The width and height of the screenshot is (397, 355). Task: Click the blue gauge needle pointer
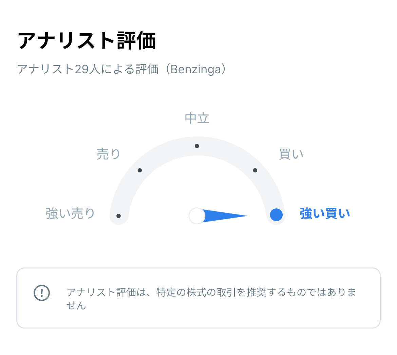tap(224, 216)
